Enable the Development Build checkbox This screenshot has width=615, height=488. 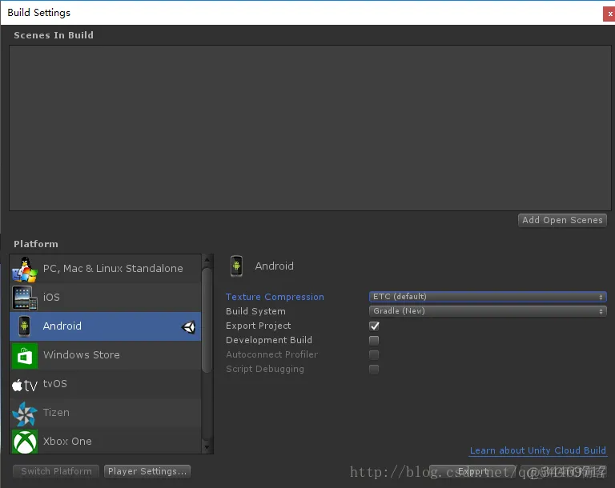[x=374, y=340]
